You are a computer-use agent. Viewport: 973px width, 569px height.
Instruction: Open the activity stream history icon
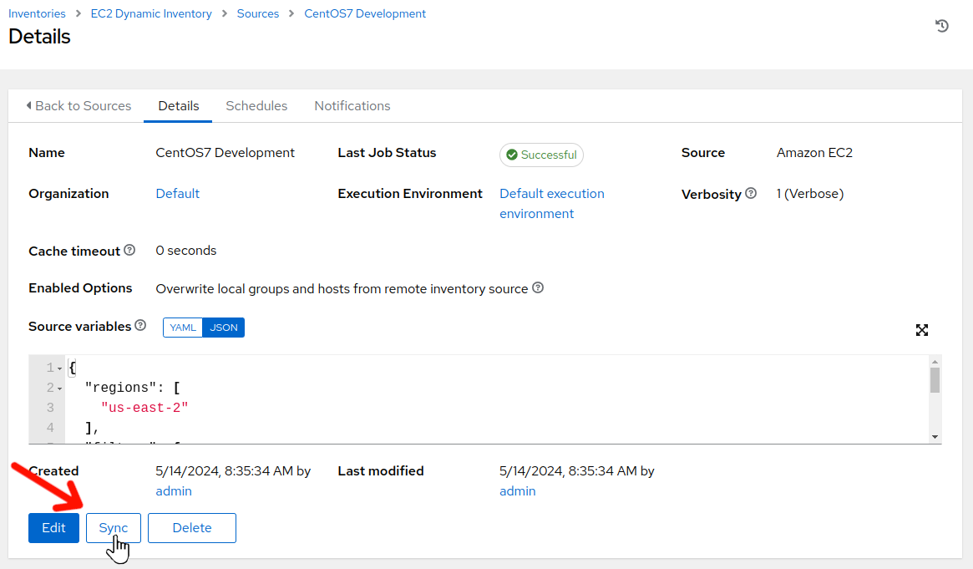[941, 26]
